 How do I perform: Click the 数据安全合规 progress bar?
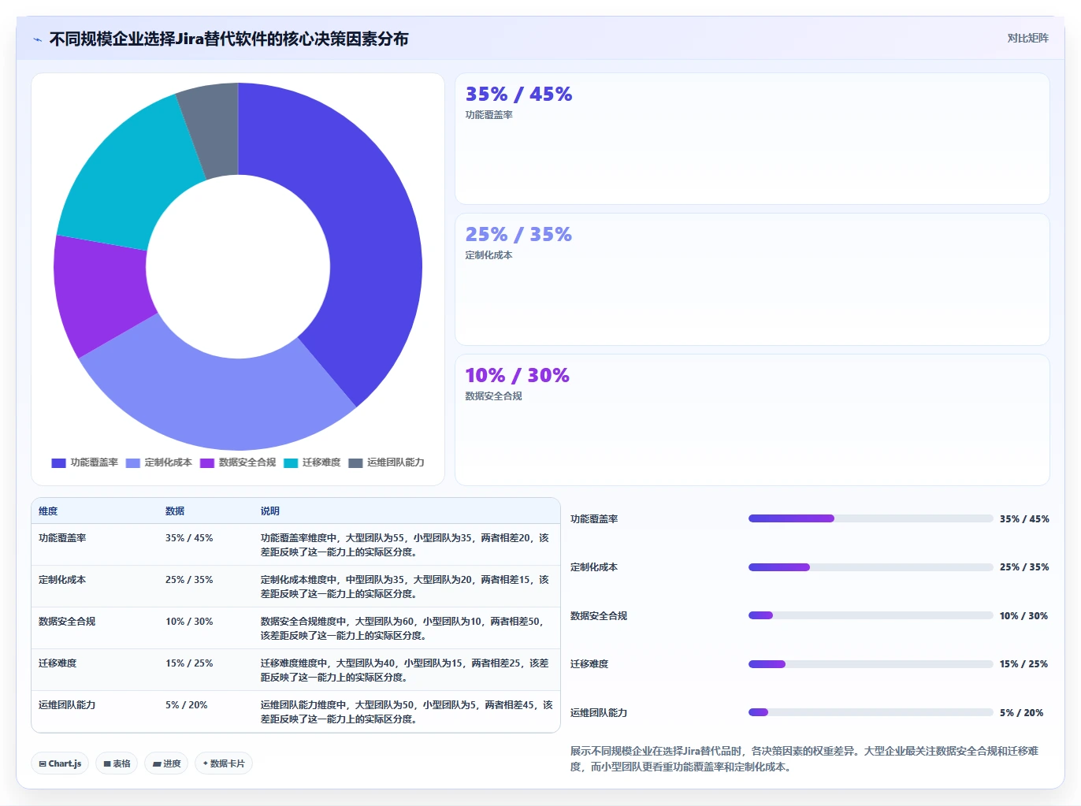coord(871,615)
